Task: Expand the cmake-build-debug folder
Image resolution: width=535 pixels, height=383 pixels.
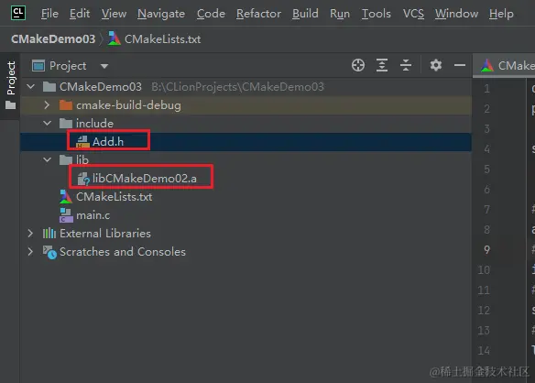Action: coord(47,105)
